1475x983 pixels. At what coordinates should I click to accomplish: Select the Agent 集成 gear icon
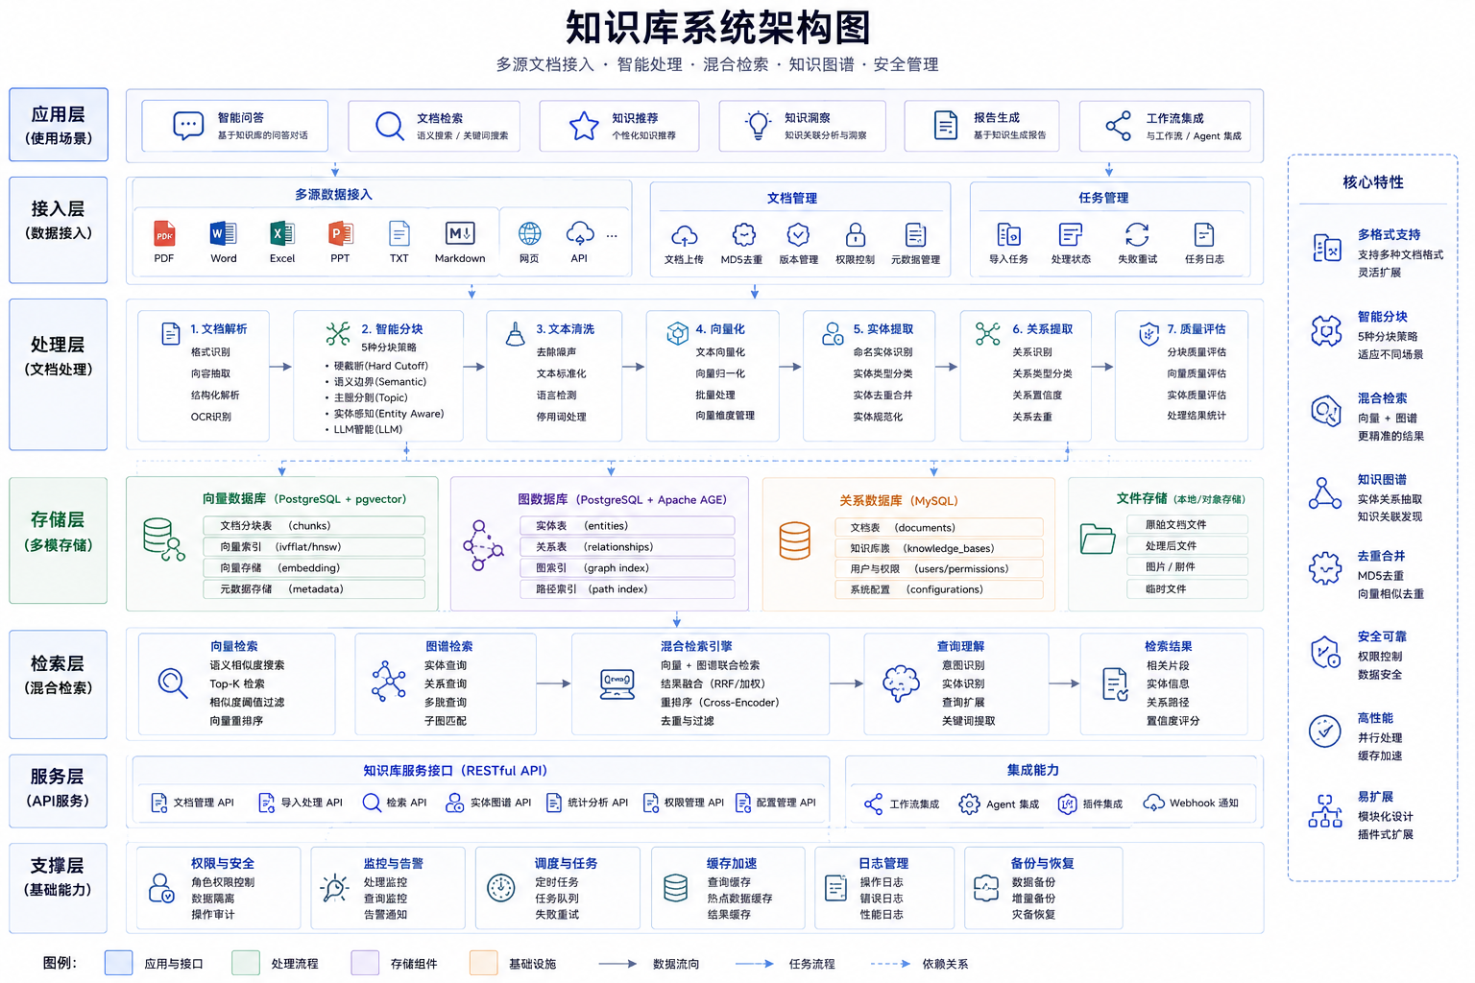coord(970,803)
